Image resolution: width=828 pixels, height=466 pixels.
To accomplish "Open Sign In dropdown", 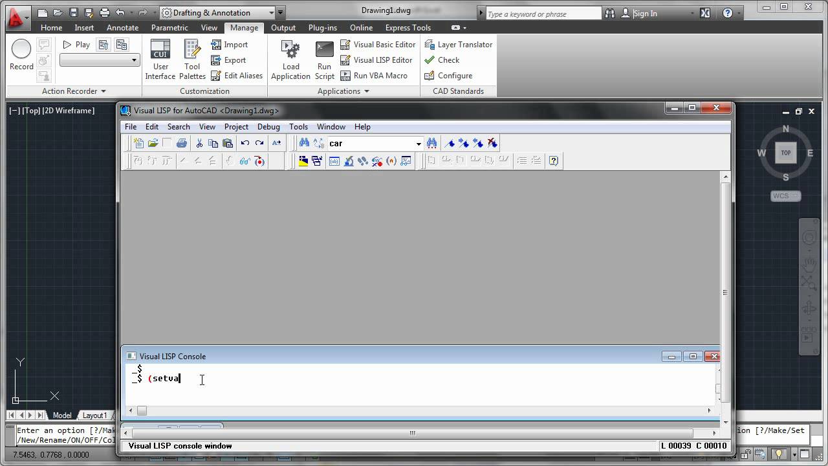I will pos(692,14).
